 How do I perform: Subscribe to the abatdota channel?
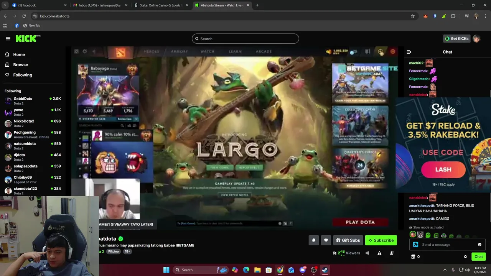(381, 240)
